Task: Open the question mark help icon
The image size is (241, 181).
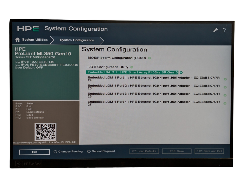Action: [x=224, y=30]
